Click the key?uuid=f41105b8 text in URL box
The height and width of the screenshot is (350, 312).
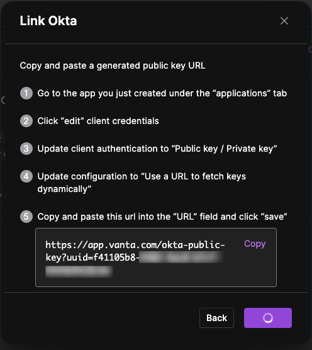92,257
